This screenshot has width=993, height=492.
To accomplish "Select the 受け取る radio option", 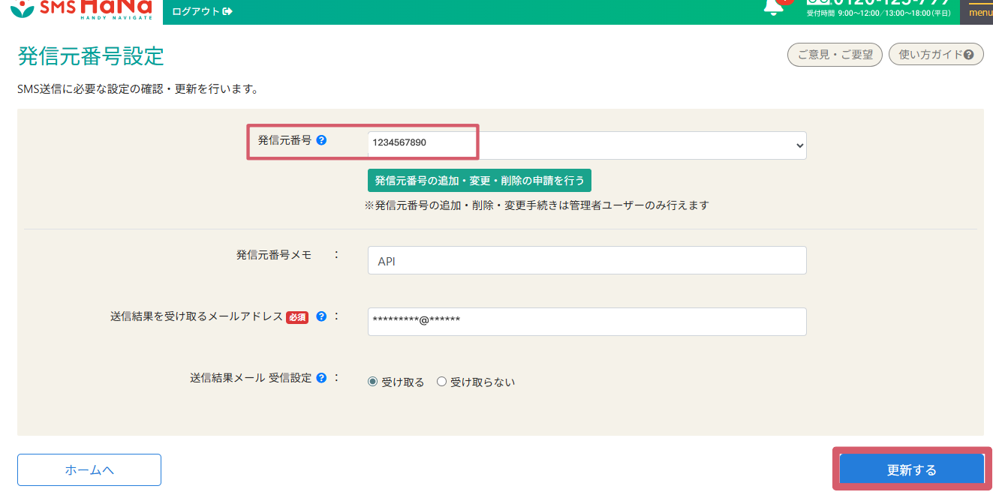I will point(373,381).
